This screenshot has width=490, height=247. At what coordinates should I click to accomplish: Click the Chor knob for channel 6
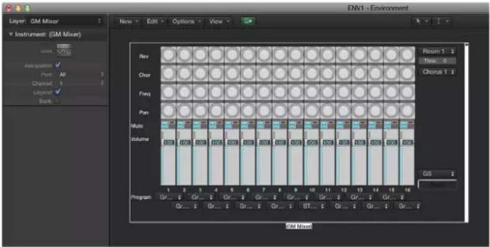coord(248,74)
